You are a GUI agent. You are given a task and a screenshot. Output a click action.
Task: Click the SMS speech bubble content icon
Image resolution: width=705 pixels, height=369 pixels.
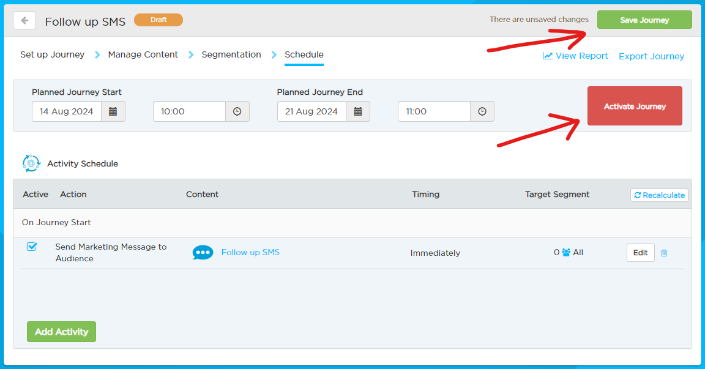pyautogui.click(x=203, y=253)
